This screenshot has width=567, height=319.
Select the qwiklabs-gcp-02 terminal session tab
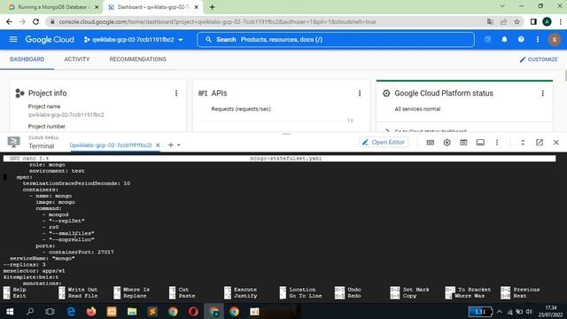[111, 145]
